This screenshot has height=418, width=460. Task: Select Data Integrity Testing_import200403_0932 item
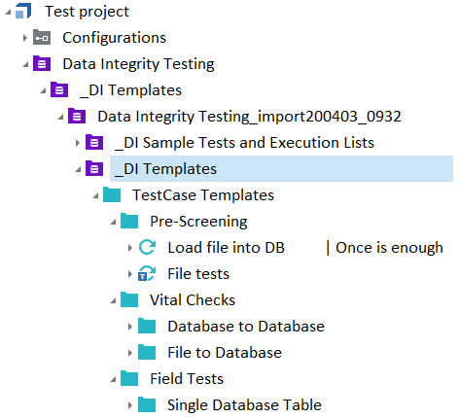[249, 117]
